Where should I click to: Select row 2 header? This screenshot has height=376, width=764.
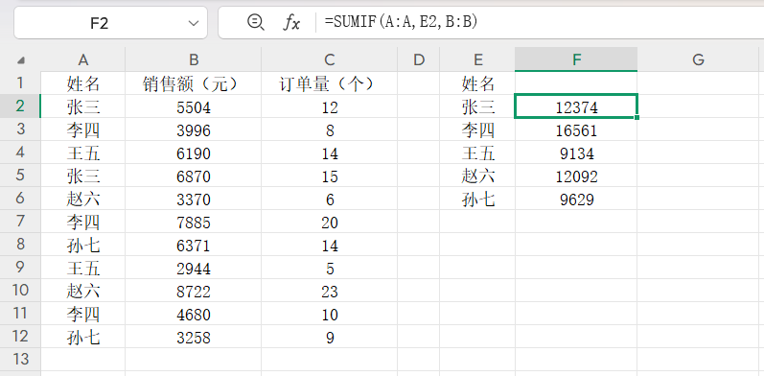[20, 106]
